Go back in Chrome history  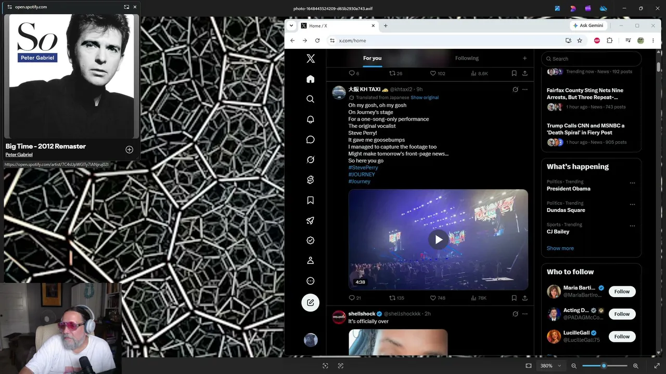(x=292, y=41)
